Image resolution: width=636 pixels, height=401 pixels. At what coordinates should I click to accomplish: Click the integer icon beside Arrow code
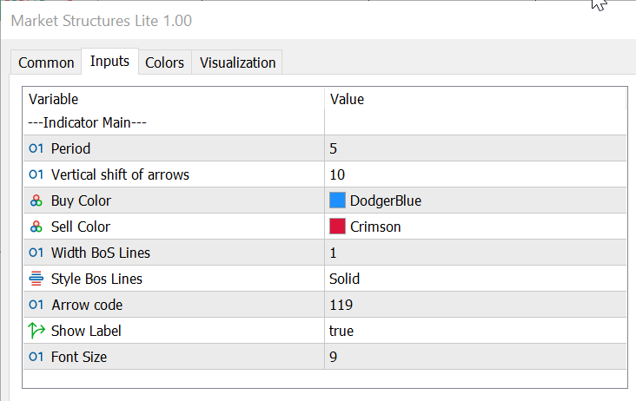click(36, 305)
